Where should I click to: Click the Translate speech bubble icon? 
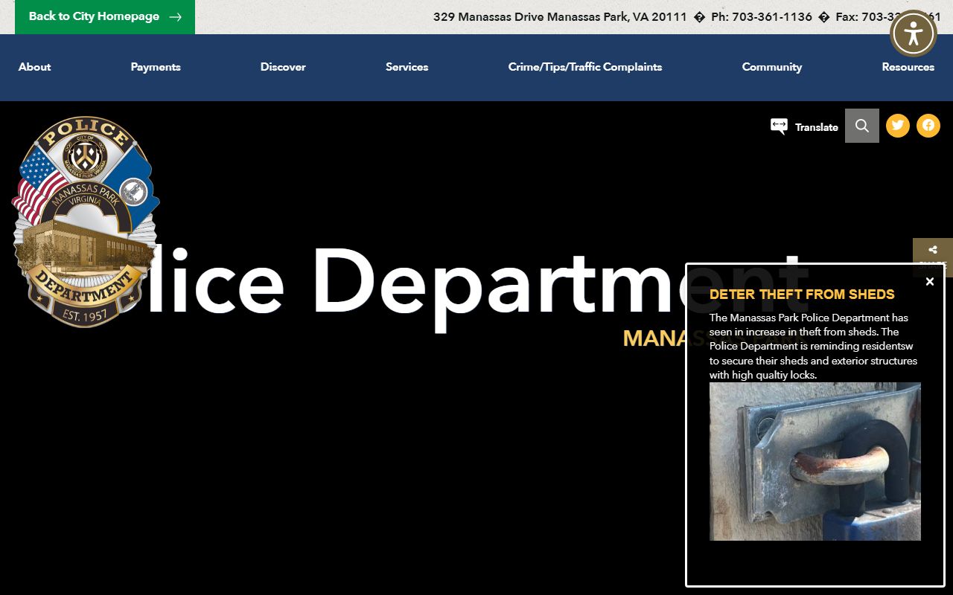click(779, 126)
